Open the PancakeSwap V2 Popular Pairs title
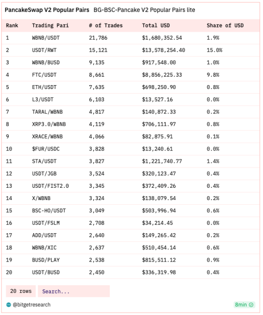Viewport: 263px width, 315px height. (x=47, y=10)
